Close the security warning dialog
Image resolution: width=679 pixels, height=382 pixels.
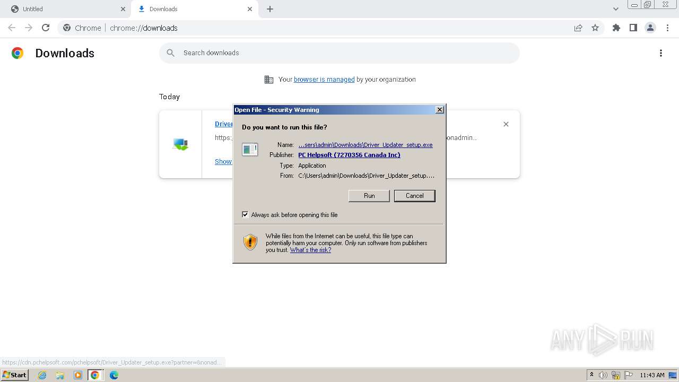click(x=439, y=110)
